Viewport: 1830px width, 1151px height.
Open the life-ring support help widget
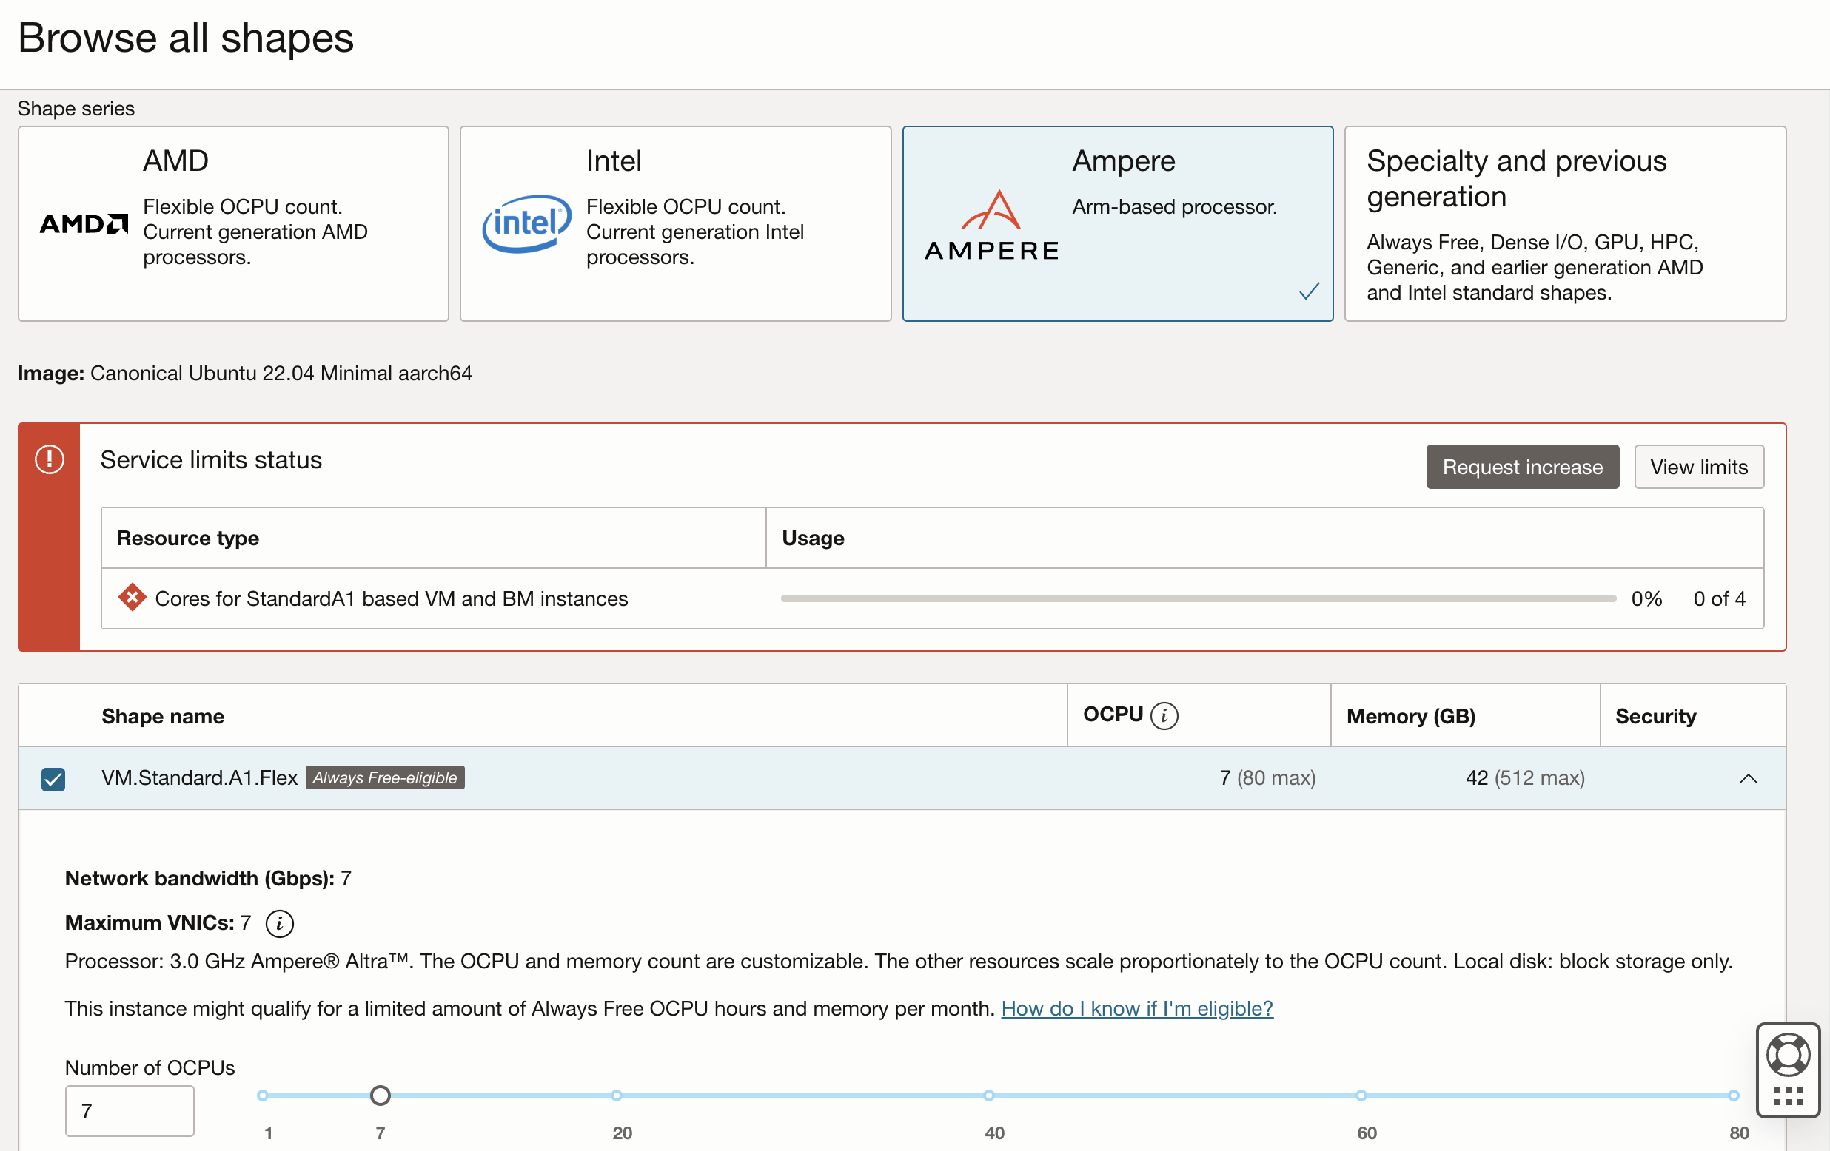point(1788,1056)
